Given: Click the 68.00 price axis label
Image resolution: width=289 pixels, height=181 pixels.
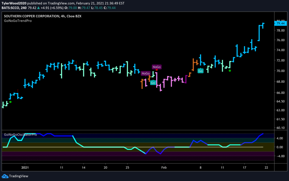Looking at the screenshot, I should pos(281,81).
